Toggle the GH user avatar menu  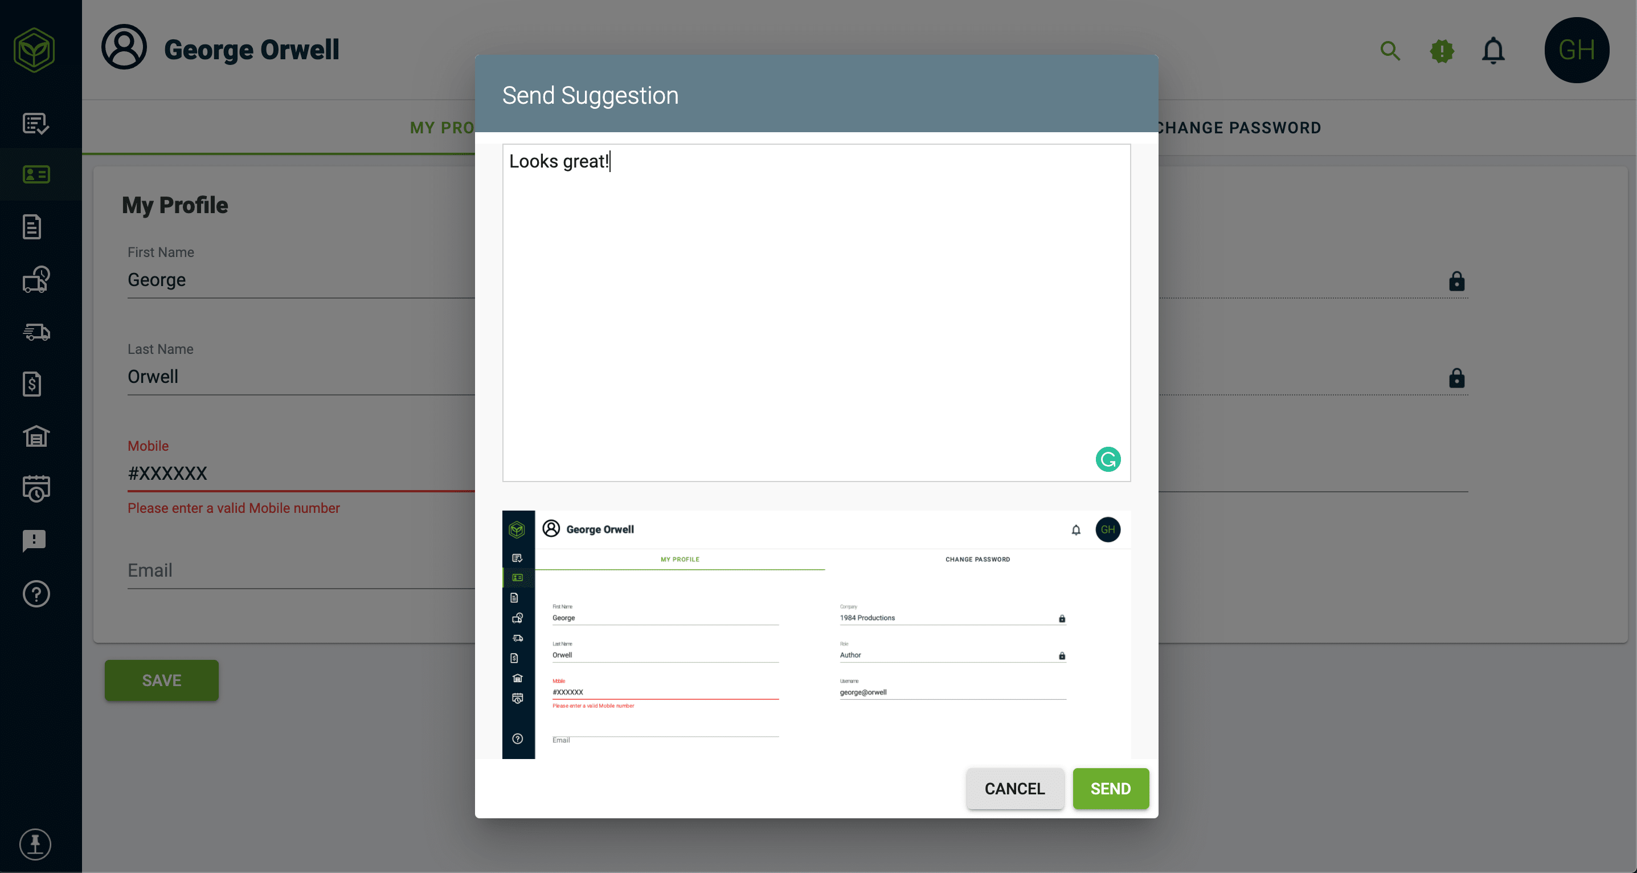(1577, 50)
